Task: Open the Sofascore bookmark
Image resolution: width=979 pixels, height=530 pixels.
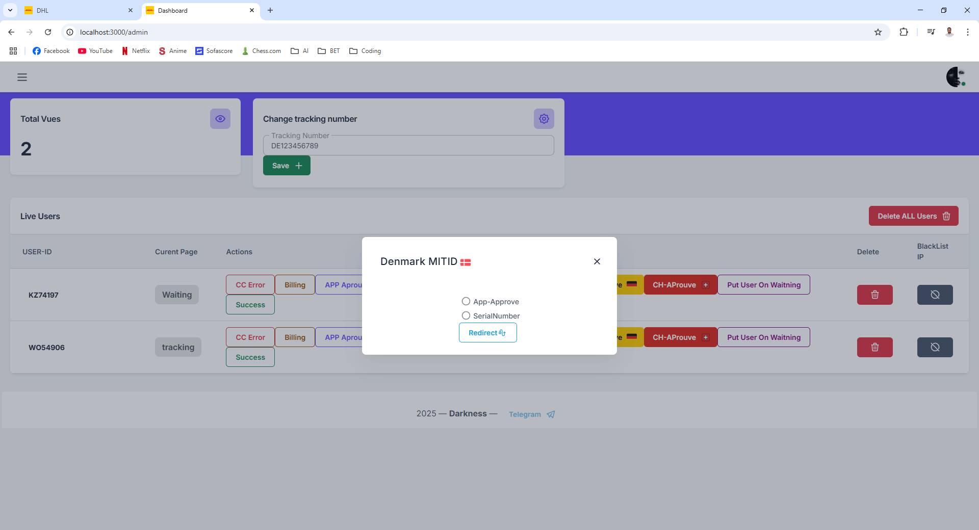Action: [x=214, y=51]
